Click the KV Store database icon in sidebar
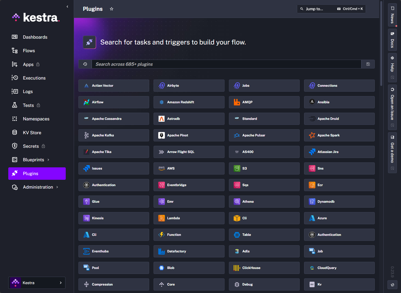 point(15,133)
